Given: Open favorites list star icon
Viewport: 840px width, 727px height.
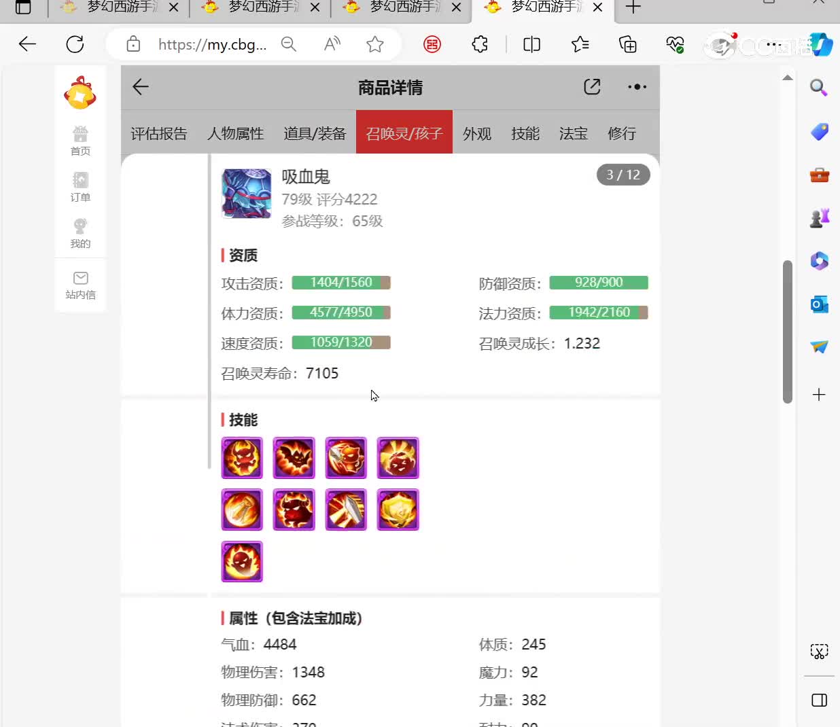Looking at the screenshot, I should tap(580, 44).
